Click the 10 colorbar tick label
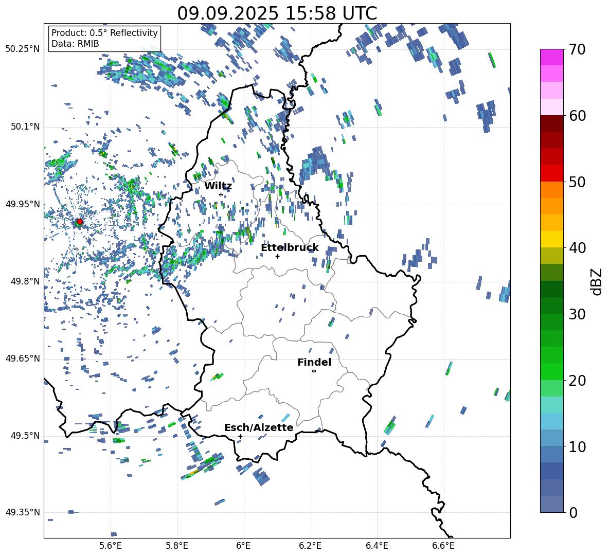 pyautogui.click(x=577, y=446)
